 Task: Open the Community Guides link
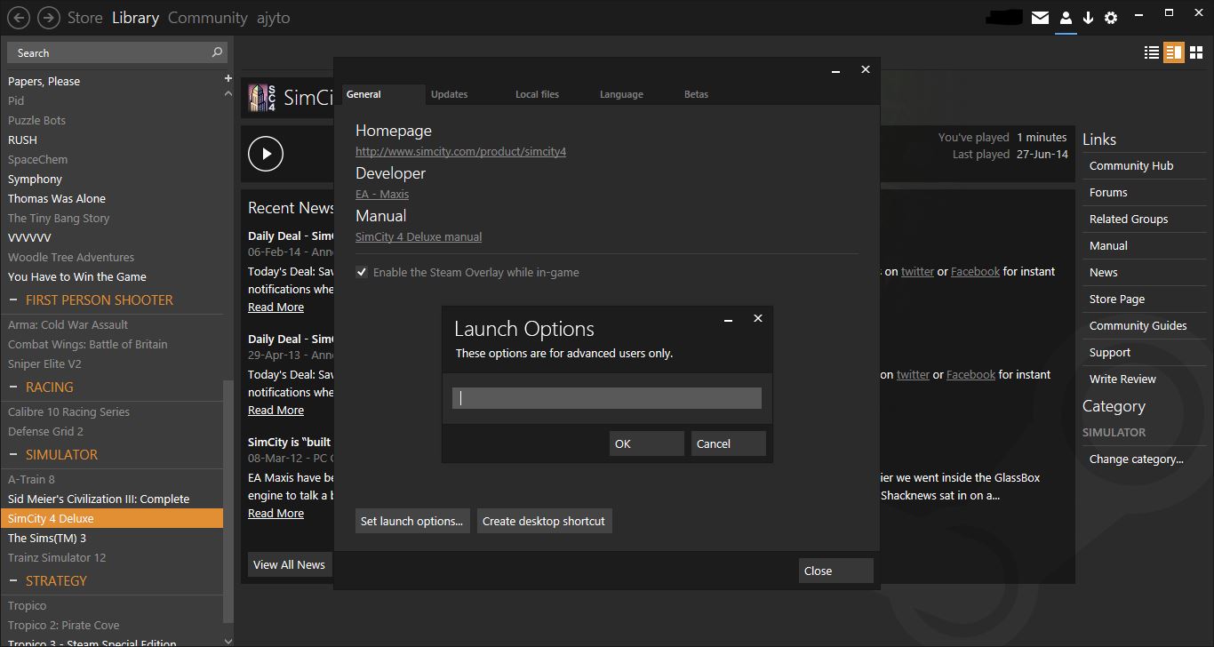tap(1138, 325)
